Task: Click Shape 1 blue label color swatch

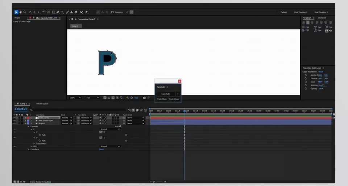Action: 28,123
